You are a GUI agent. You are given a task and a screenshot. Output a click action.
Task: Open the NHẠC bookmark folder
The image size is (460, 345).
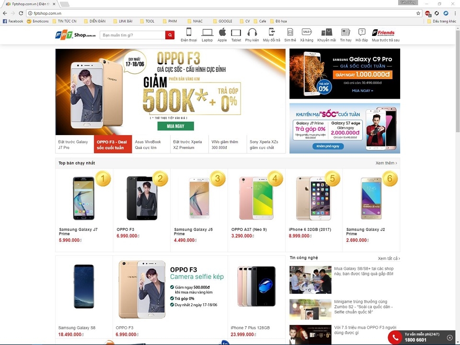(x=195, y=21)
